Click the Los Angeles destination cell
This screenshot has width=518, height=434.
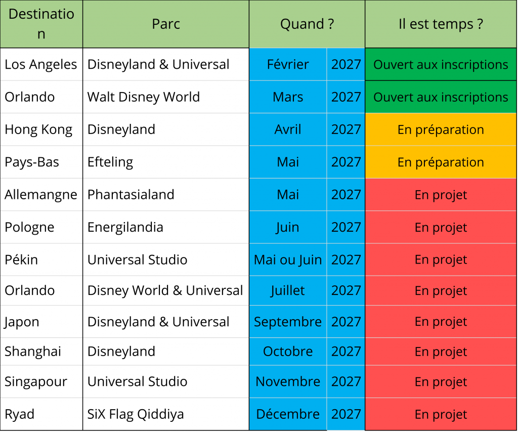(41, 65)
